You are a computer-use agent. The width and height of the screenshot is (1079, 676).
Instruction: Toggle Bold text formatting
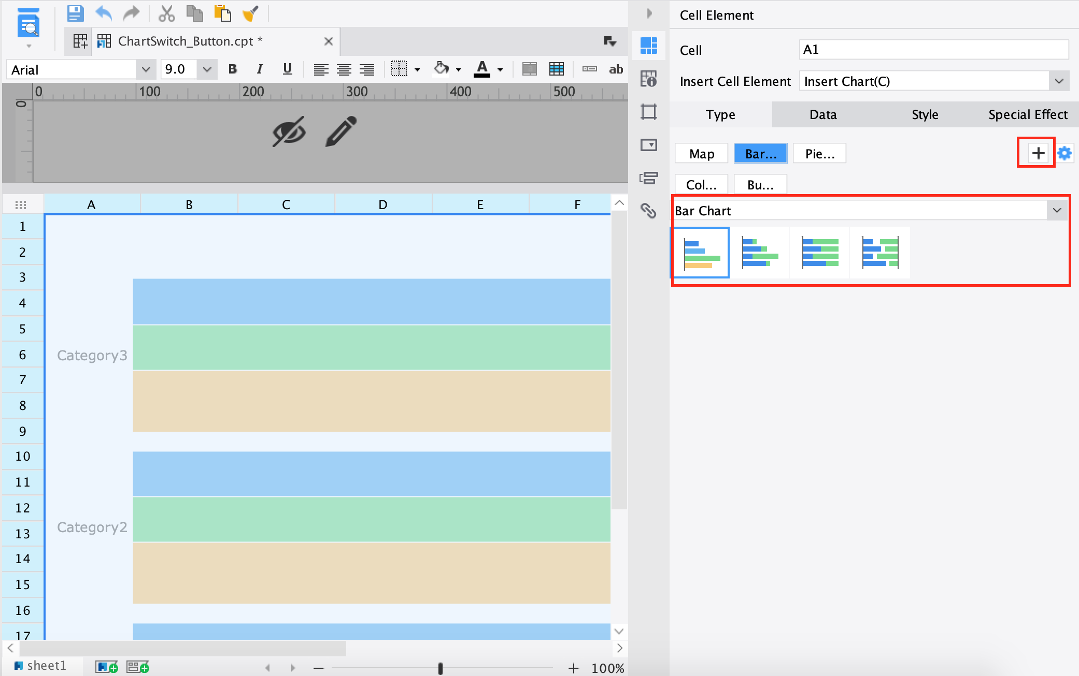233,69
